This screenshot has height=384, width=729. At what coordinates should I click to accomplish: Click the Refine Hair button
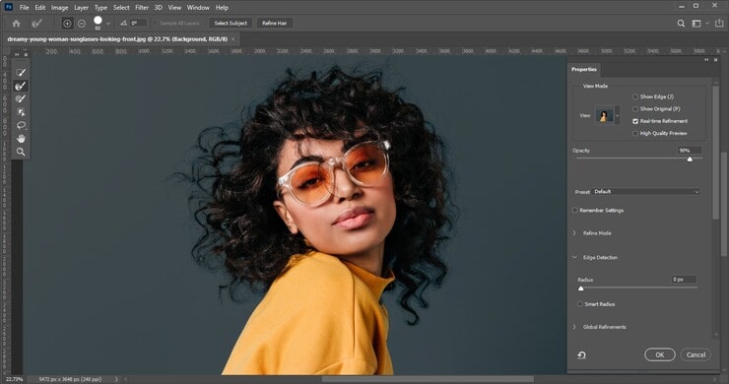coord(274,24)
